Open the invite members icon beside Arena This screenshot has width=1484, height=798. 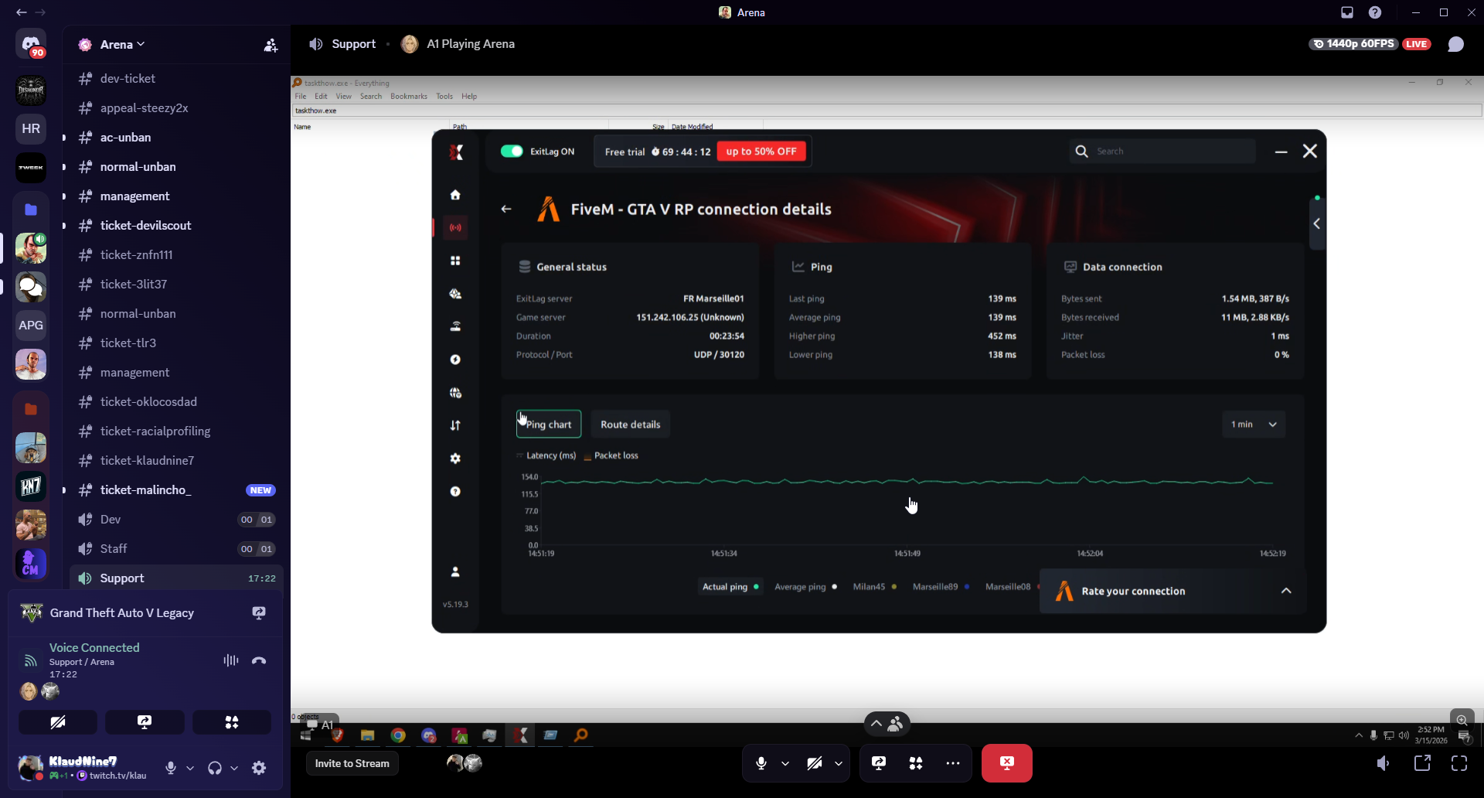(271, 46)
